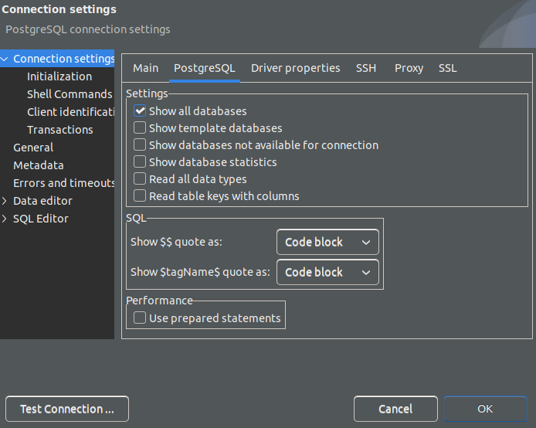
Task: Toggle Read all data types checkbox
Action: pos(140,179)
